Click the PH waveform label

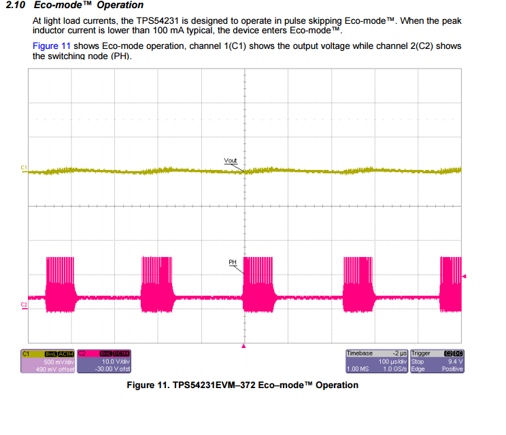[233, 262]
